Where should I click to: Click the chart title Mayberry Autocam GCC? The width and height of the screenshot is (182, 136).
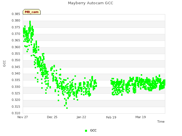point(90,3)
